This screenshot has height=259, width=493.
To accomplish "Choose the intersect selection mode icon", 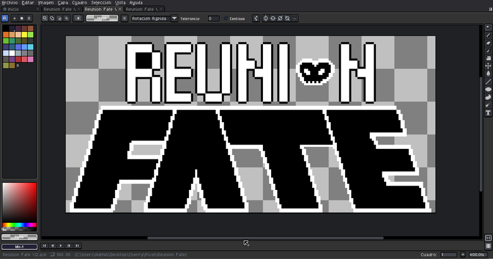I will point(67,18).
